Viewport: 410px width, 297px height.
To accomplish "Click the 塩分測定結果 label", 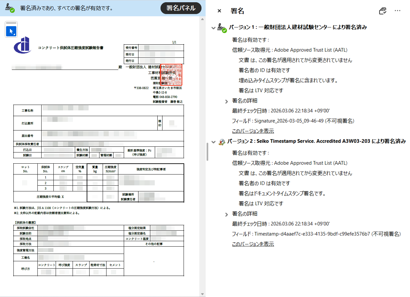I will (x=137, y=228).
